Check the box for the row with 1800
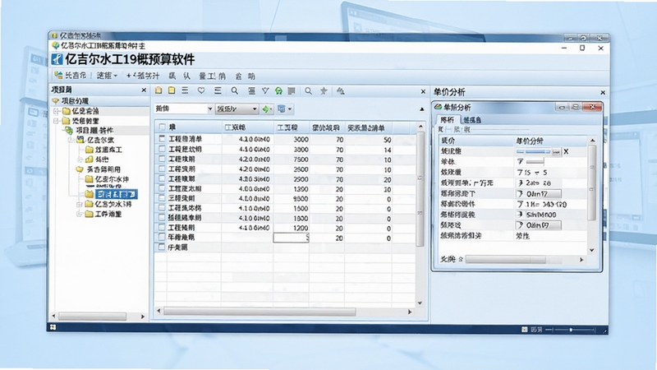Viewport: 657px width, 370px height. tap(162, 218)
